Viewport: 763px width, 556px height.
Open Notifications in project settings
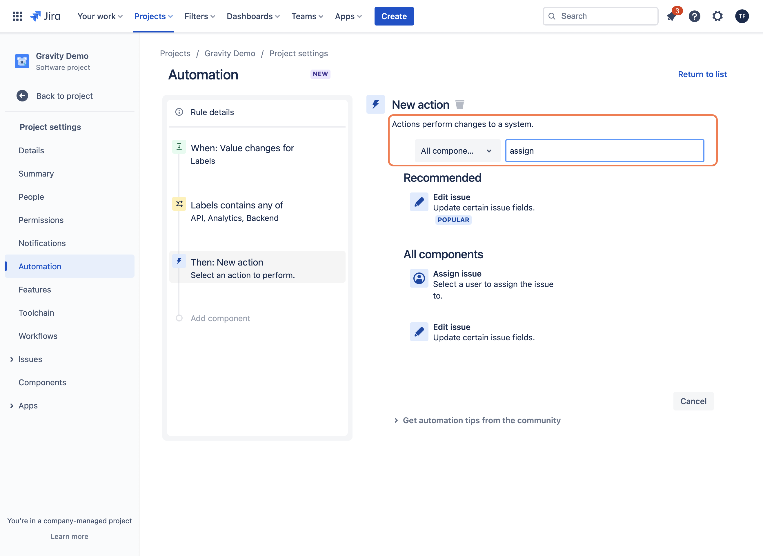[x=42, y=243]
